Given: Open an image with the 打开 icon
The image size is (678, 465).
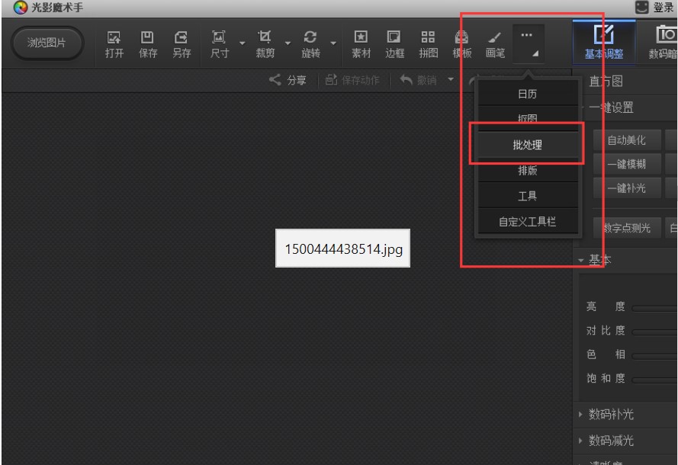Looking at the screenshot, I should pos(114,44).
